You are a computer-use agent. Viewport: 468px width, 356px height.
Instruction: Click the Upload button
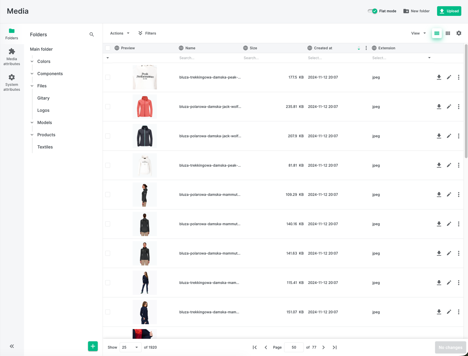(x=449, y=11)
